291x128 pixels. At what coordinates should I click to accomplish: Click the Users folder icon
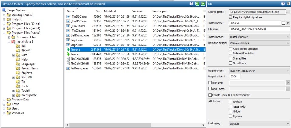click(x=9, y=108)
